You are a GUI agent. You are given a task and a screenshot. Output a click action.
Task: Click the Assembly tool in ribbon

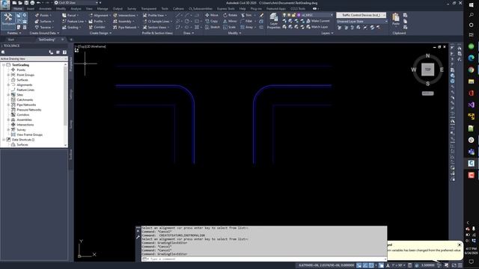(123, 22)
